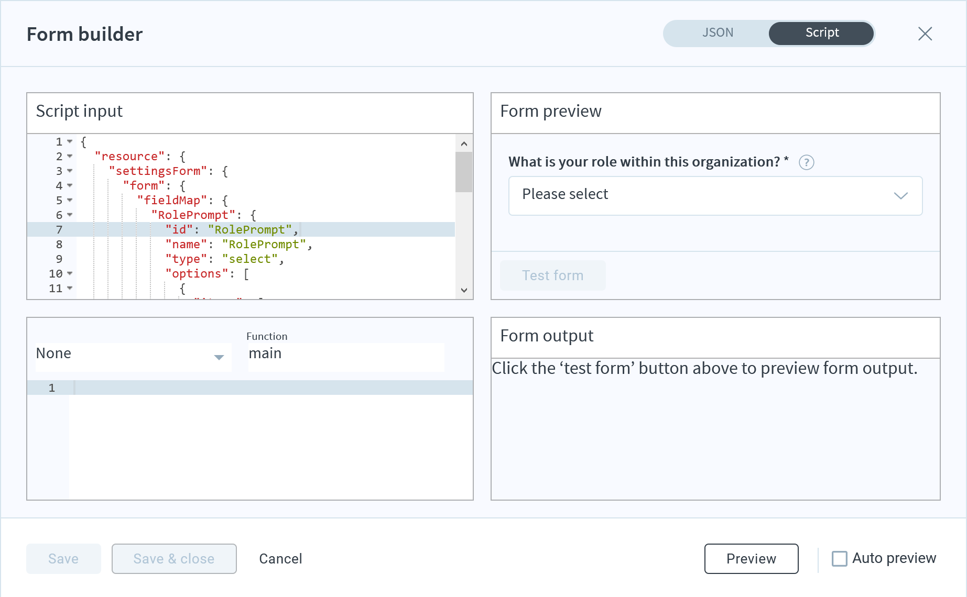The image size is (967, 597).
Task: Collapse the "form" fold on line 4
Action: click(x=70, y=185)
